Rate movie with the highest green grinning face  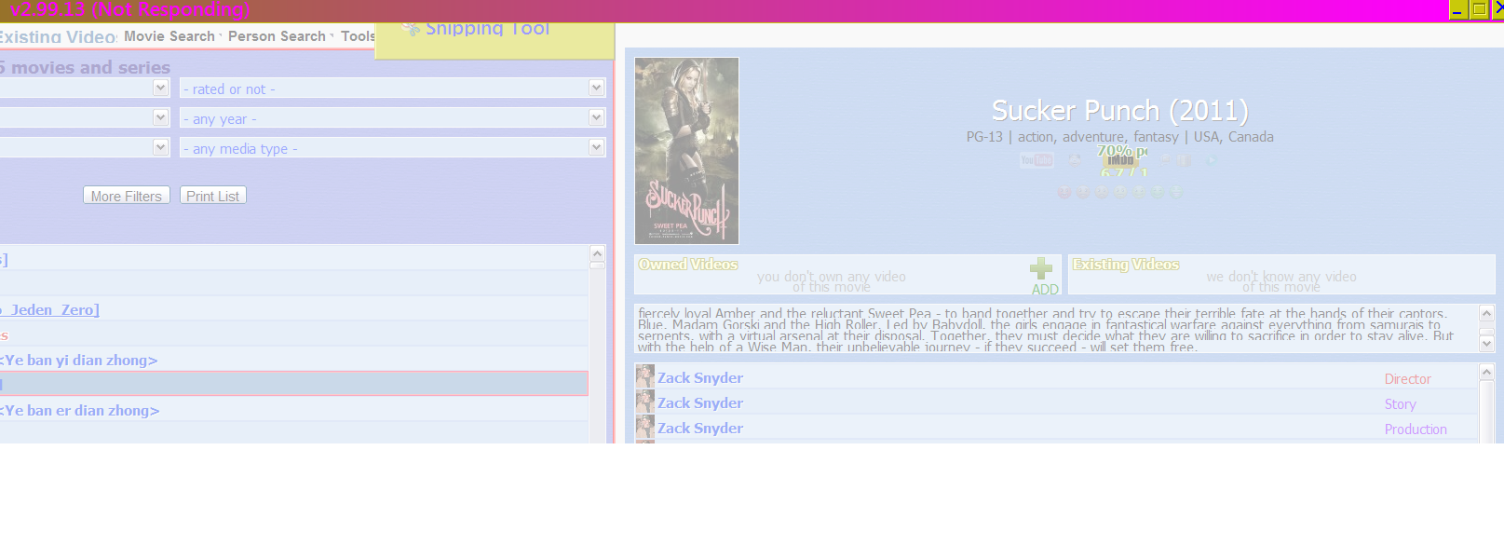pos(1176,192)
